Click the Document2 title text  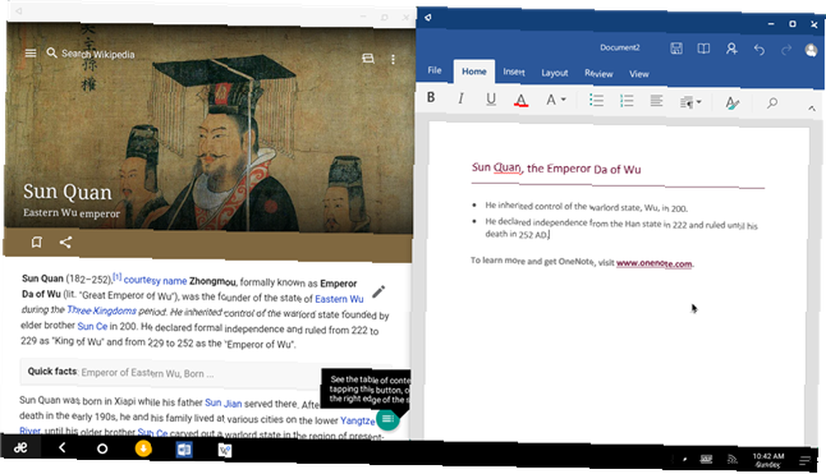(x=619, y=47)
